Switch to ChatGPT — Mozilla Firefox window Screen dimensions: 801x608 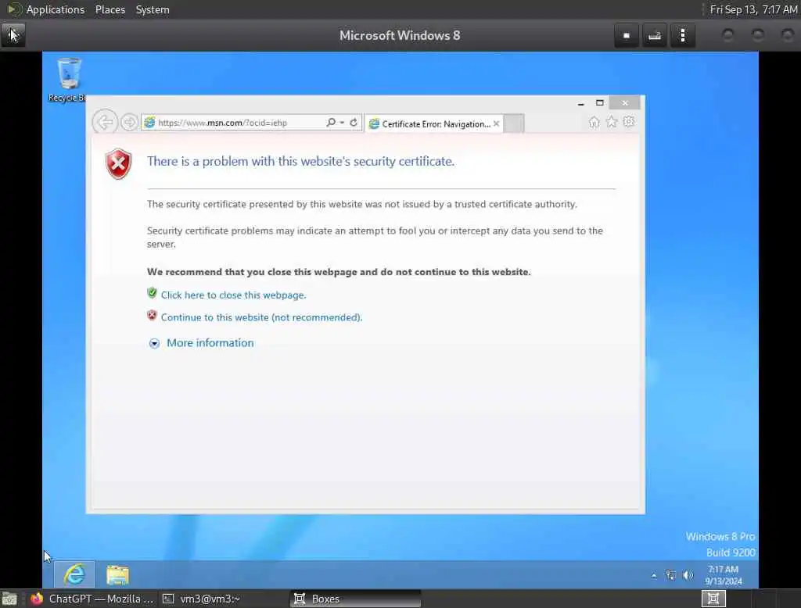point(92,599)
